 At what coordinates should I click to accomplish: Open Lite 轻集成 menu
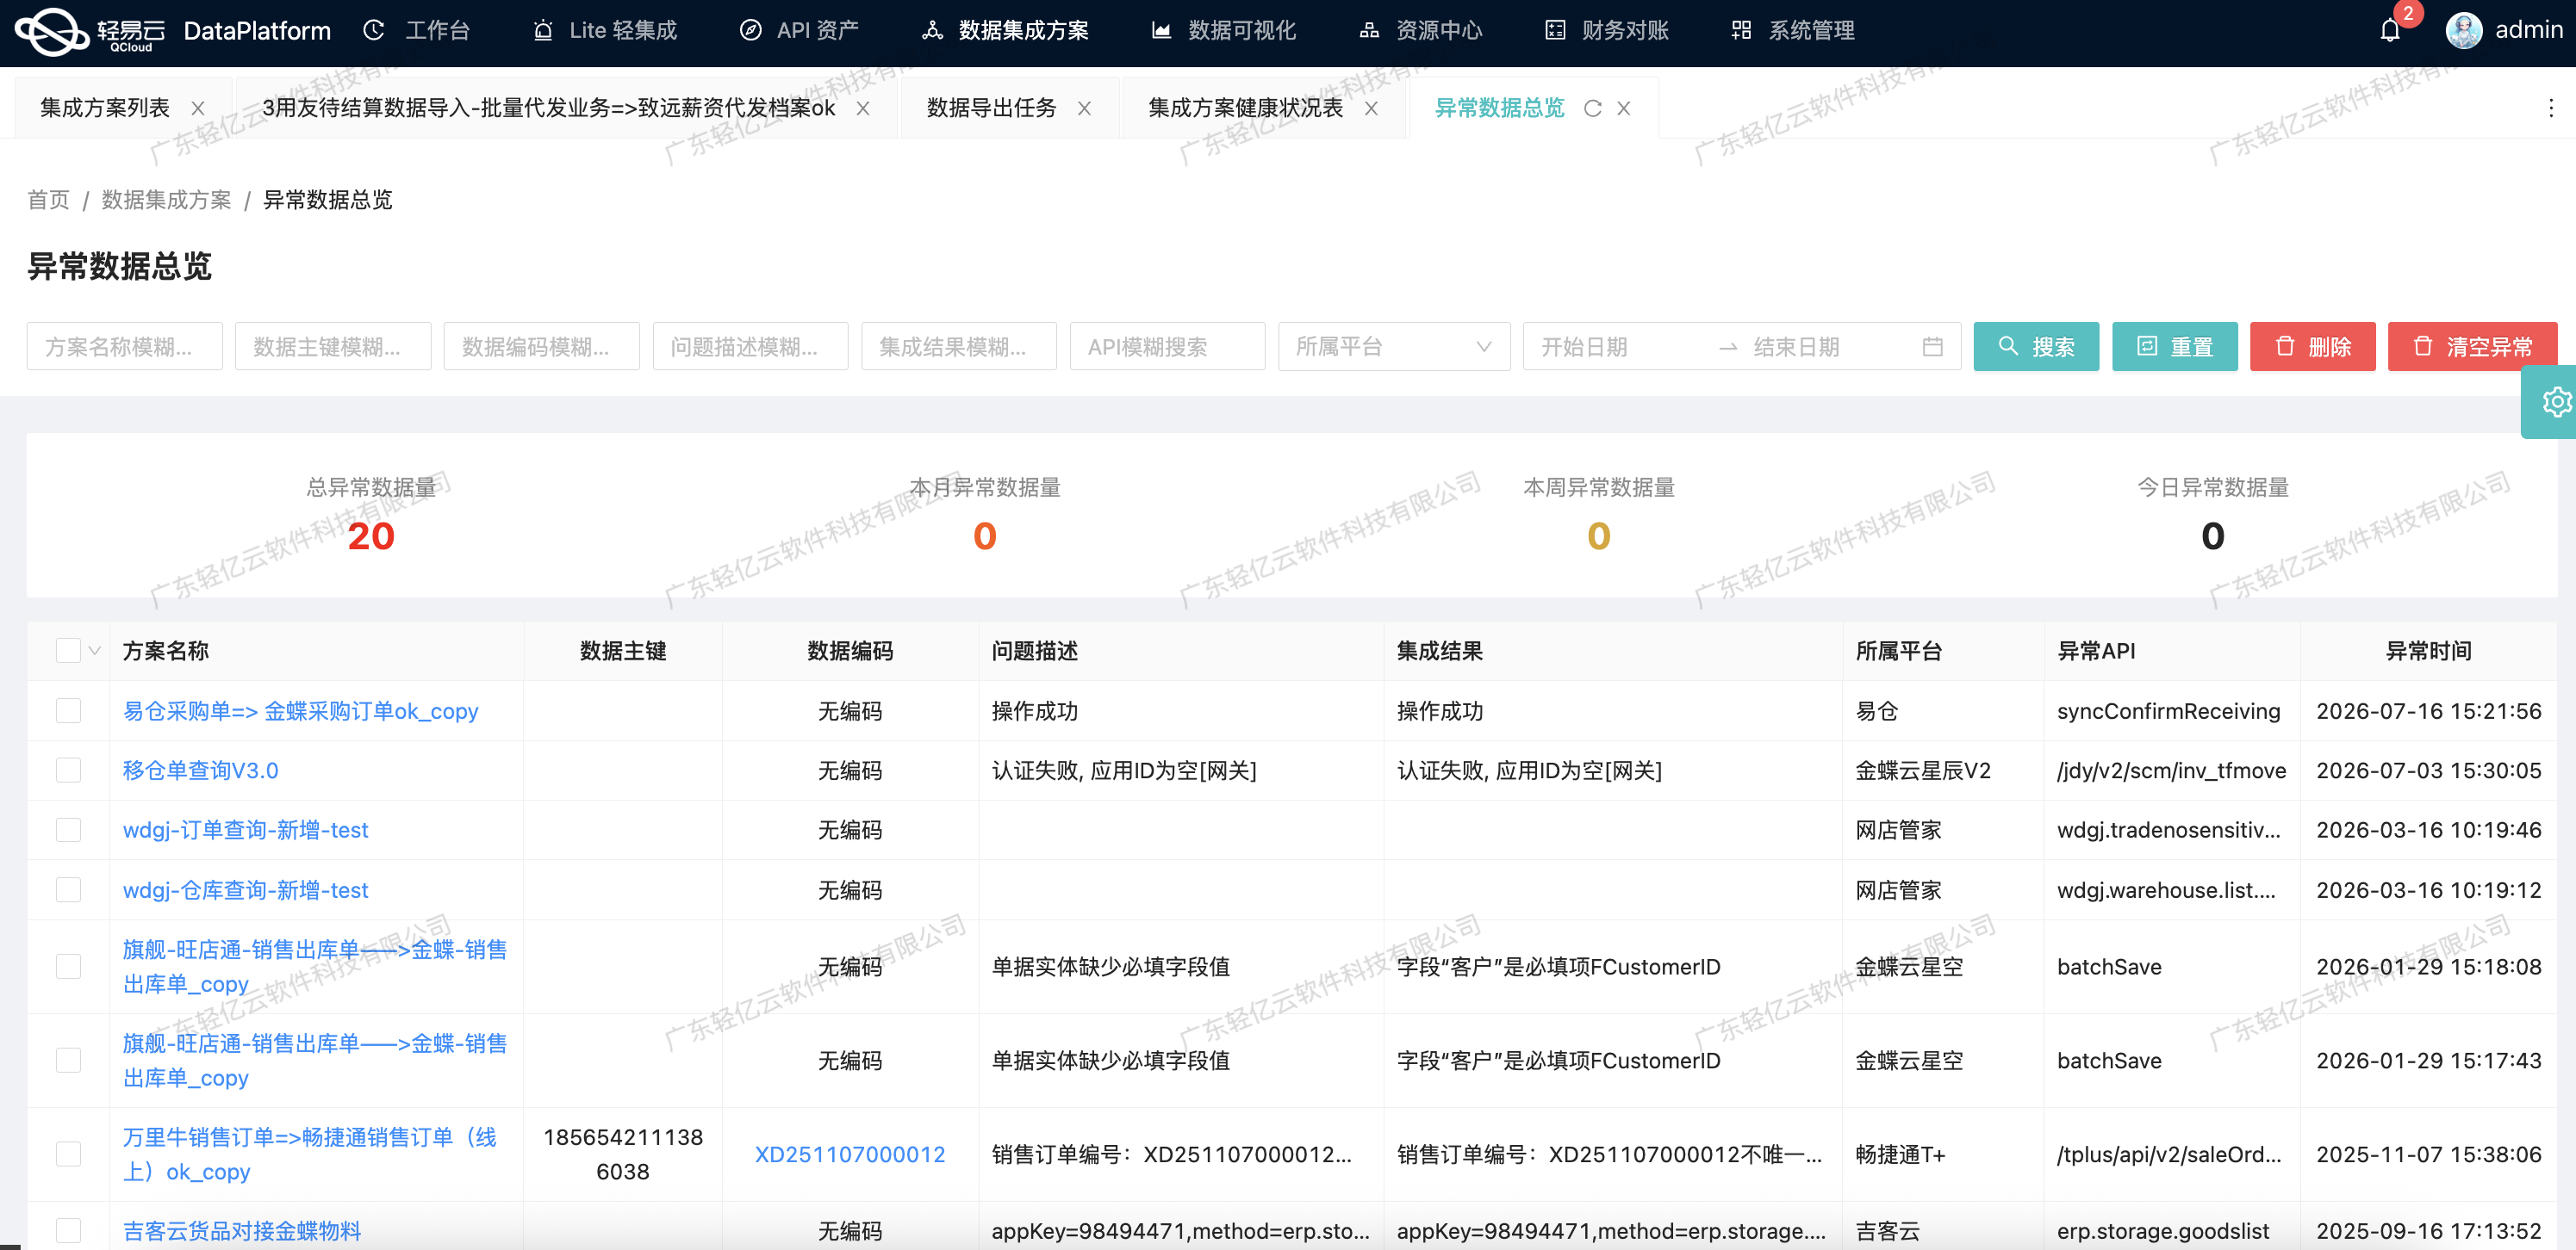coord(605,31)
